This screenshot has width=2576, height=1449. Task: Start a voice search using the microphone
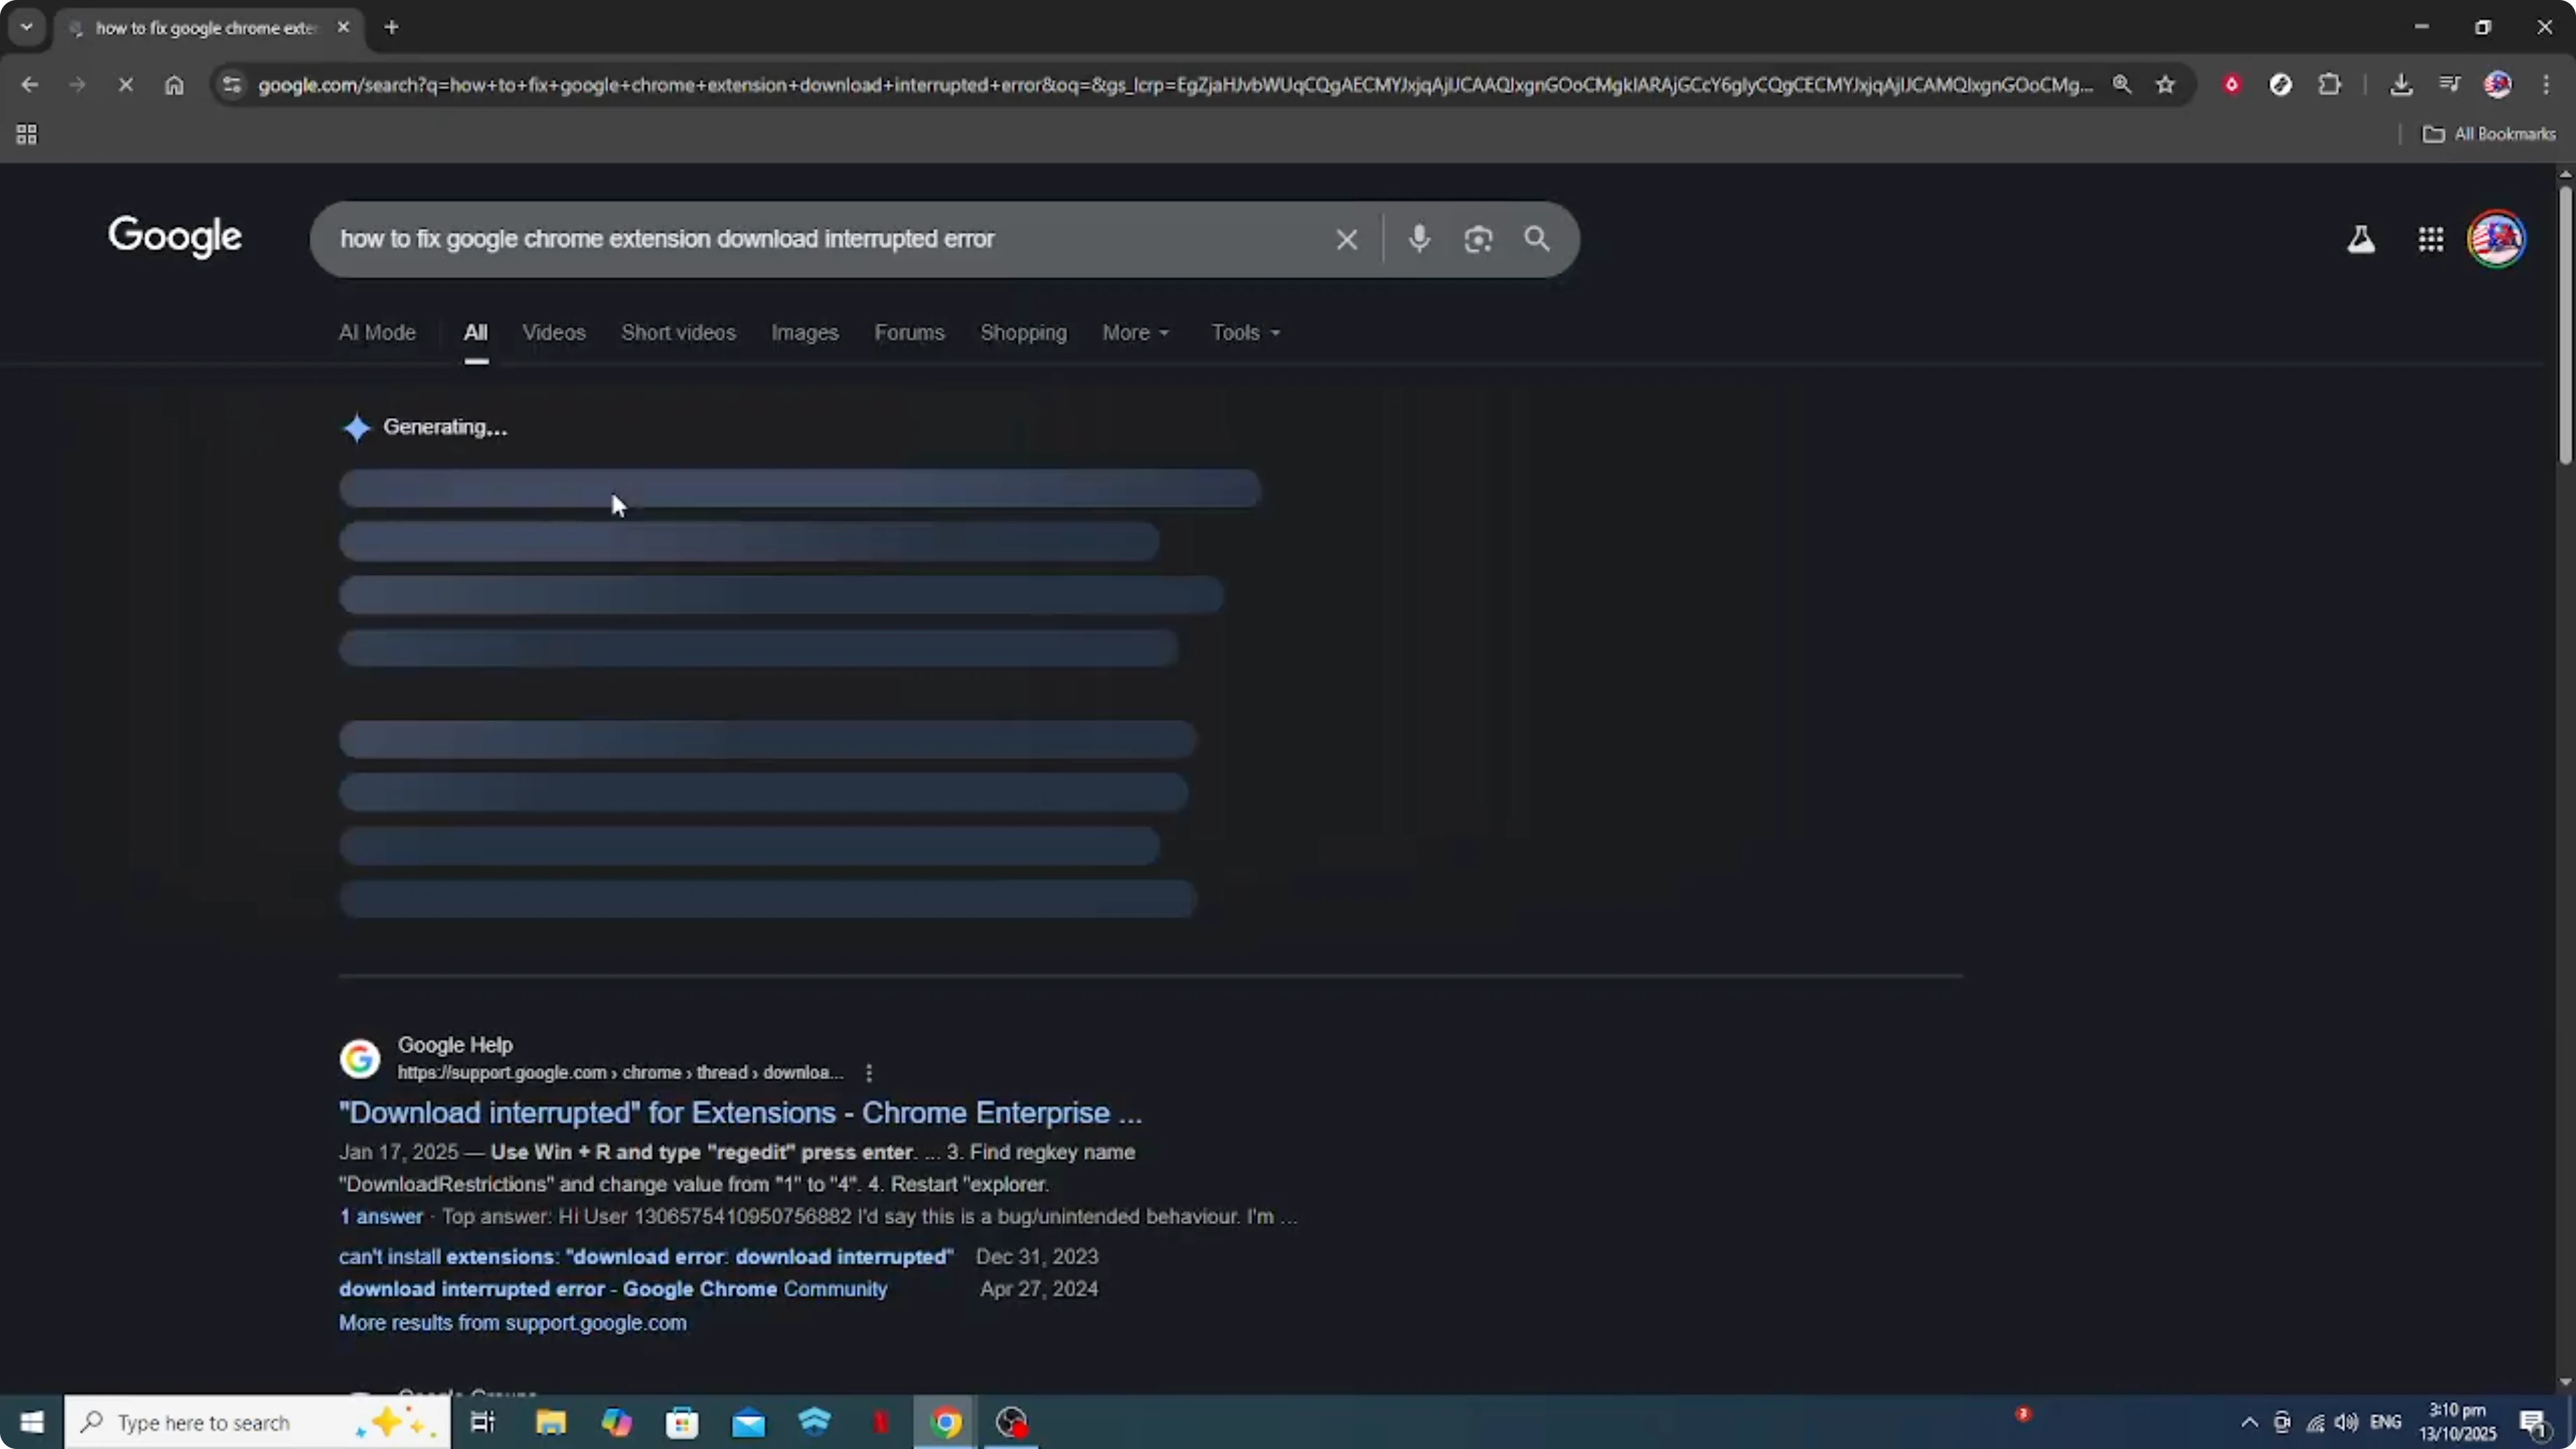[x=1419, y=239]
